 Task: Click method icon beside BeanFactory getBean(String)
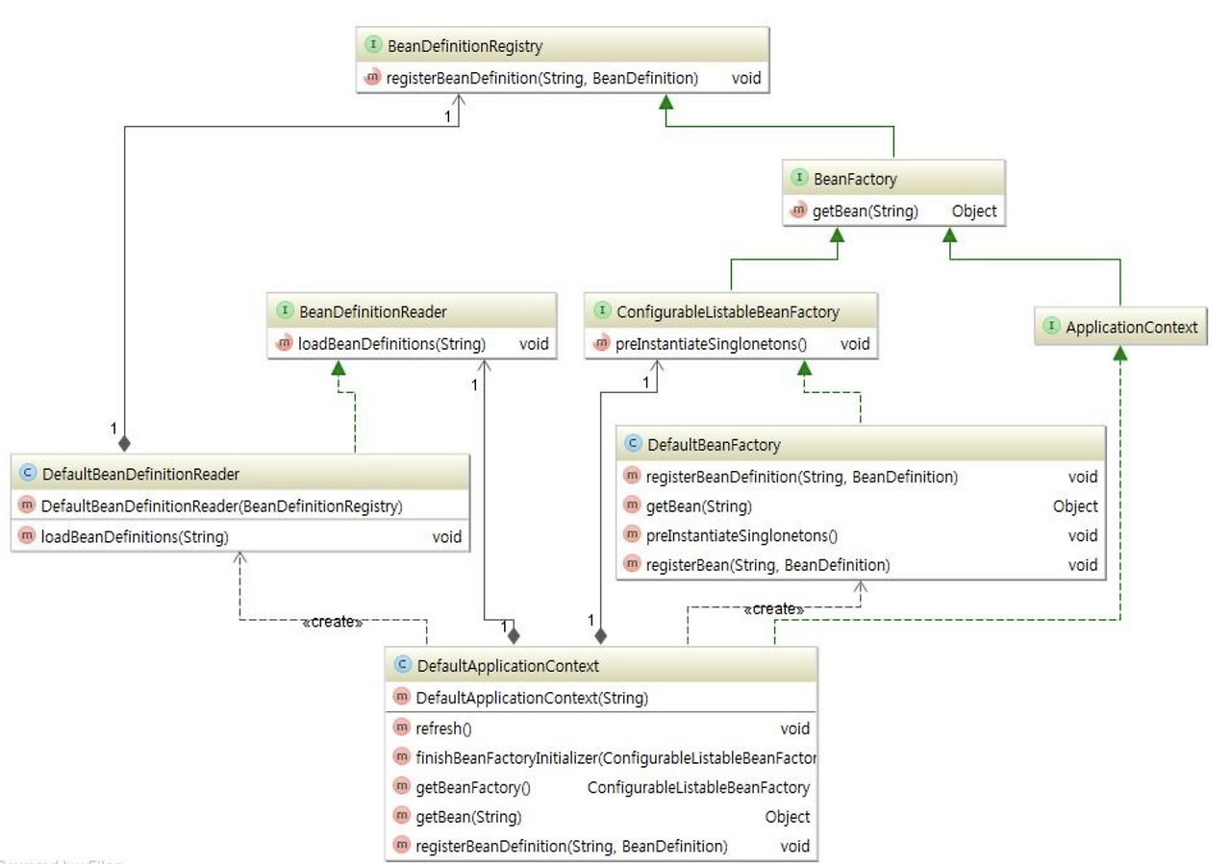pyautogui.click(x=799, y=210)
